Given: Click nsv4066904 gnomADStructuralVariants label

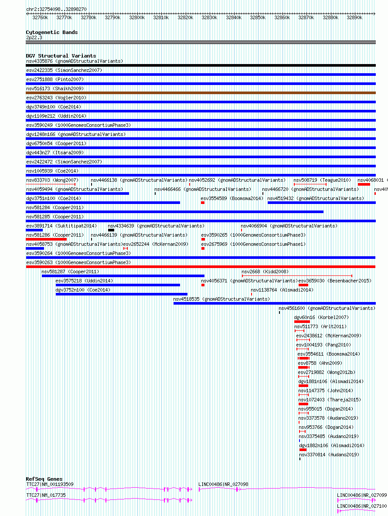Looking at the screenshot, I should point(289,226).
